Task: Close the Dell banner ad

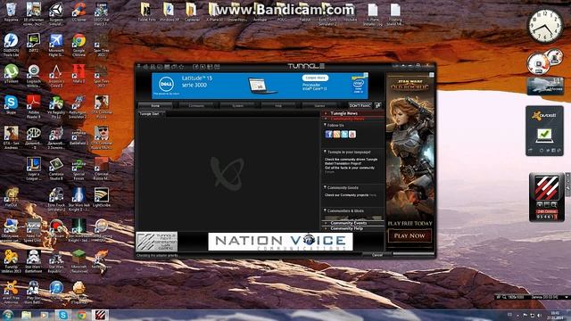Action: (x=366, y=75)
